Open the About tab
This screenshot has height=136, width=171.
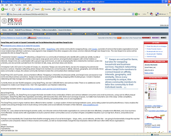tap(11, 30)
